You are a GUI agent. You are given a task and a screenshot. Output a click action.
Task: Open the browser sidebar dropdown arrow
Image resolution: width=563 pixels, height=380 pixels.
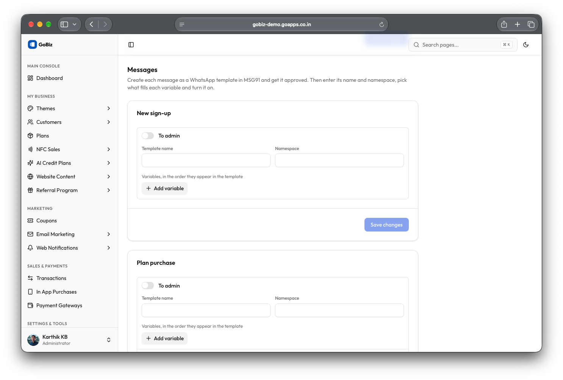tap(75, 24)
